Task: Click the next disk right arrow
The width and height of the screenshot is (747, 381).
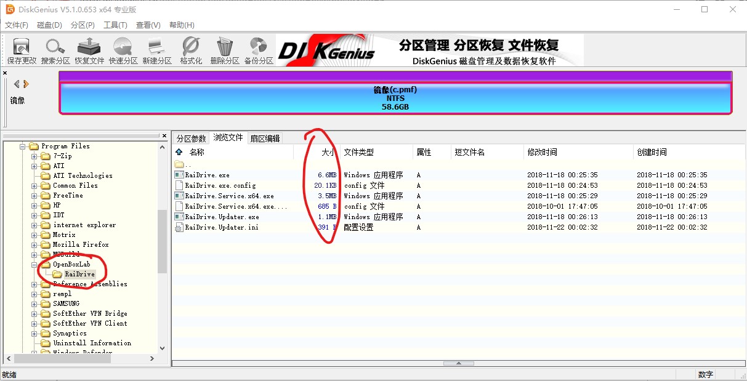Action: 26,84
